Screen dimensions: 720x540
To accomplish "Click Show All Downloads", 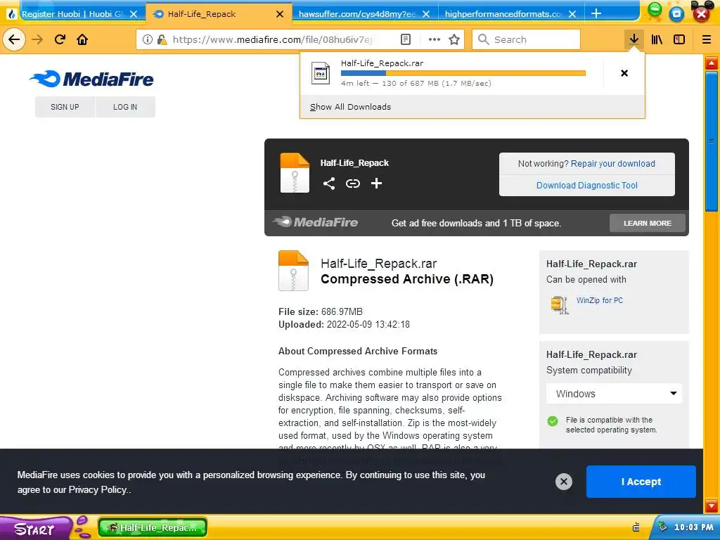I will (x=350, y=107).
